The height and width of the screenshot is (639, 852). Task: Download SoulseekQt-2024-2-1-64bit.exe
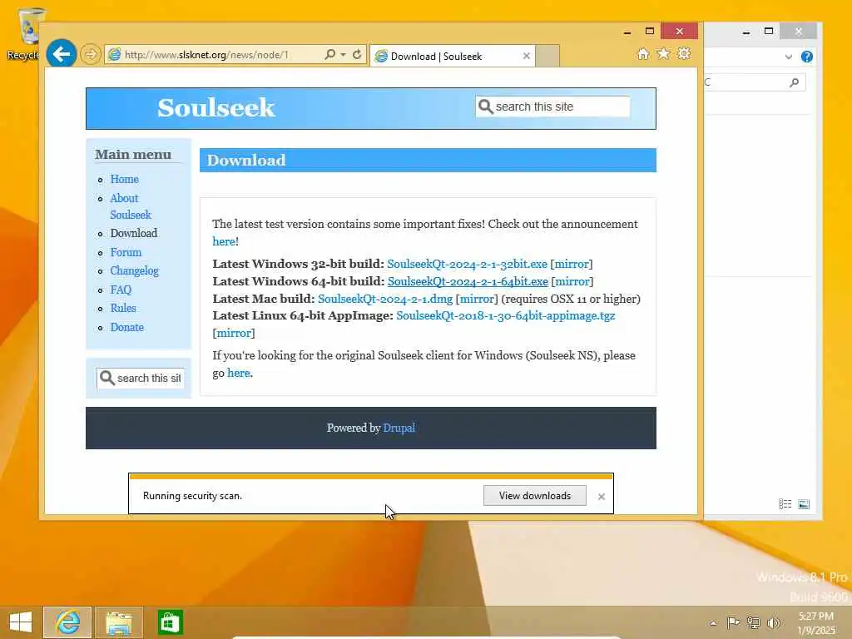click(468, 281)
